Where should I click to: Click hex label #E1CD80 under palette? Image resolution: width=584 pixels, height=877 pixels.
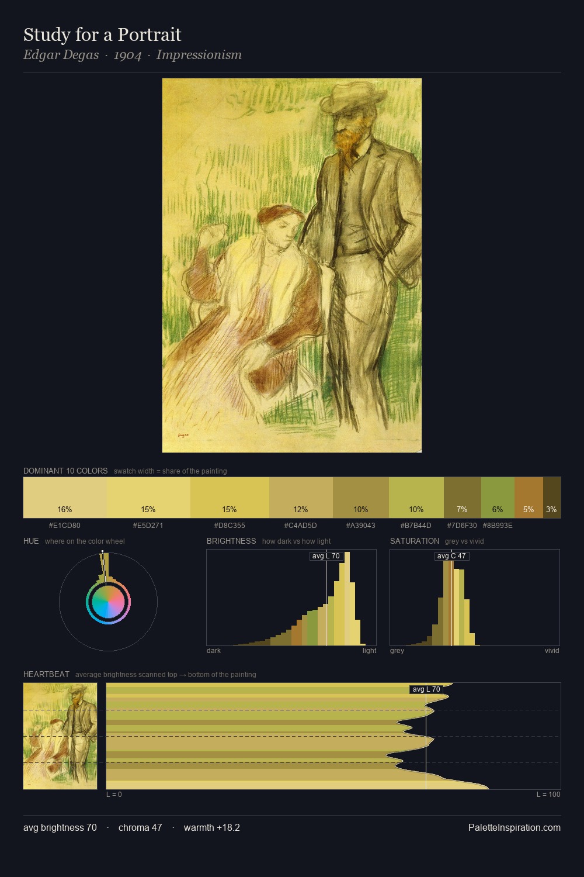tap(65, 526)
